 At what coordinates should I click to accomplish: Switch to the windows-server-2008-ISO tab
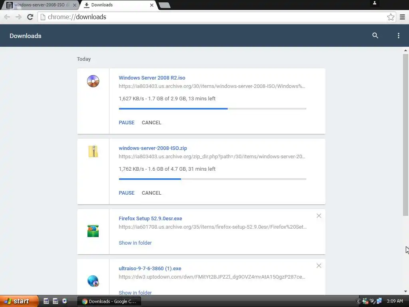40,5
